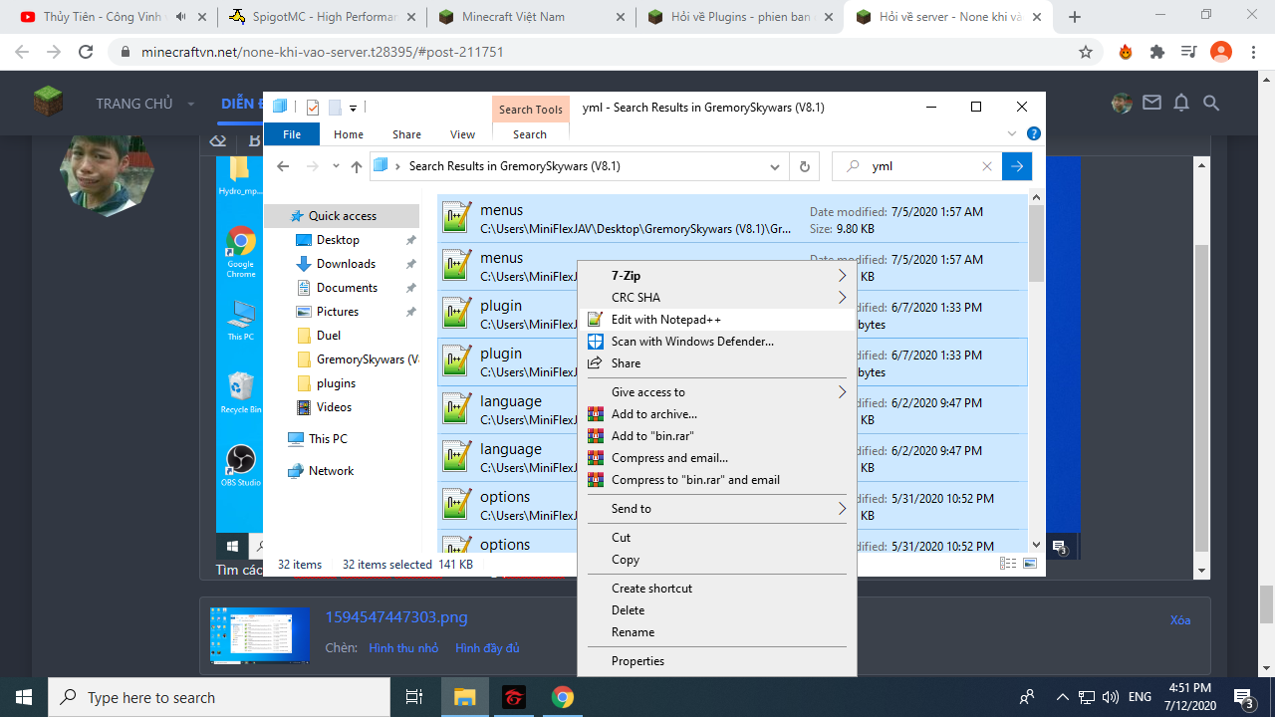
Task: Switch to large icons view layout
Action: (x=1030, y=564)
